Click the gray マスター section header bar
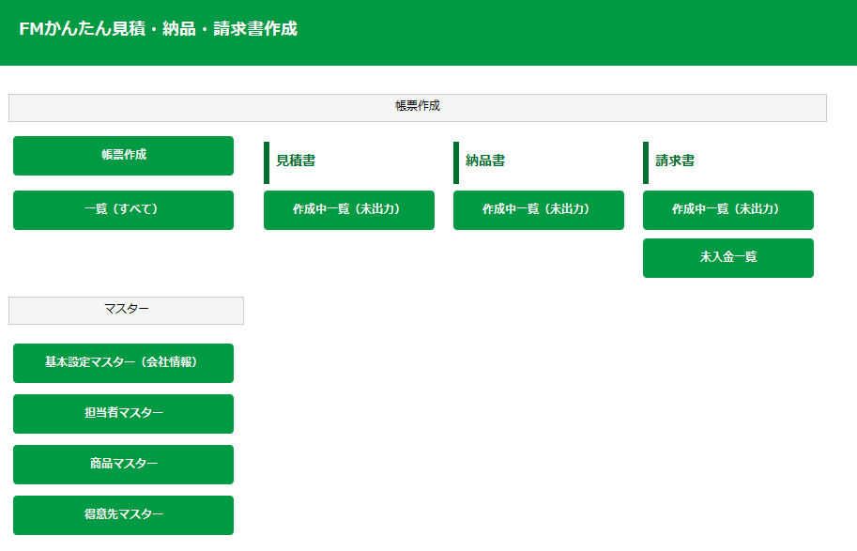Image resolution: width=857 pixels, height=551 pixels. (126, 310)
